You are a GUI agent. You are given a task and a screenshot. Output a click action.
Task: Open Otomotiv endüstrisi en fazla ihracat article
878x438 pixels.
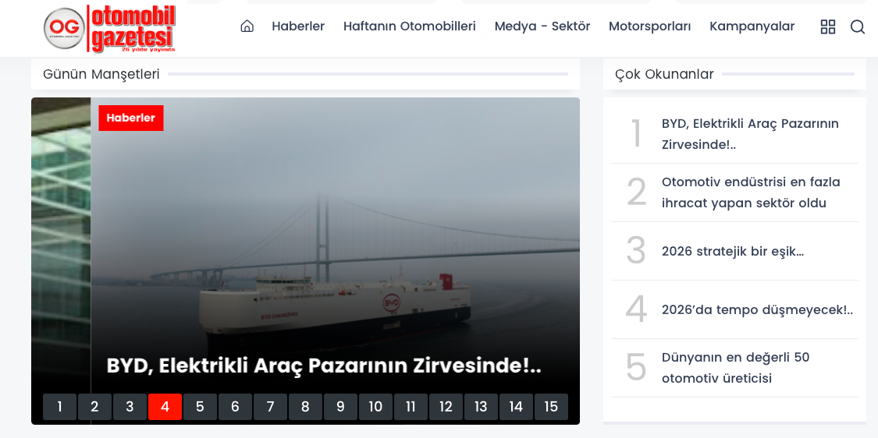pos(751,193)
